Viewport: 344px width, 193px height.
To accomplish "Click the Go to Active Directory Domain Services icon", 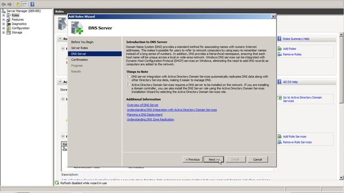I will (x=279, y=98).
